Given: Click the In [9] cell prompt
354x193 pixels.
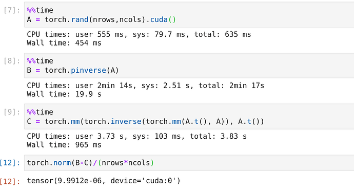Looking at the screenshot, I should (x=12, y=112).
